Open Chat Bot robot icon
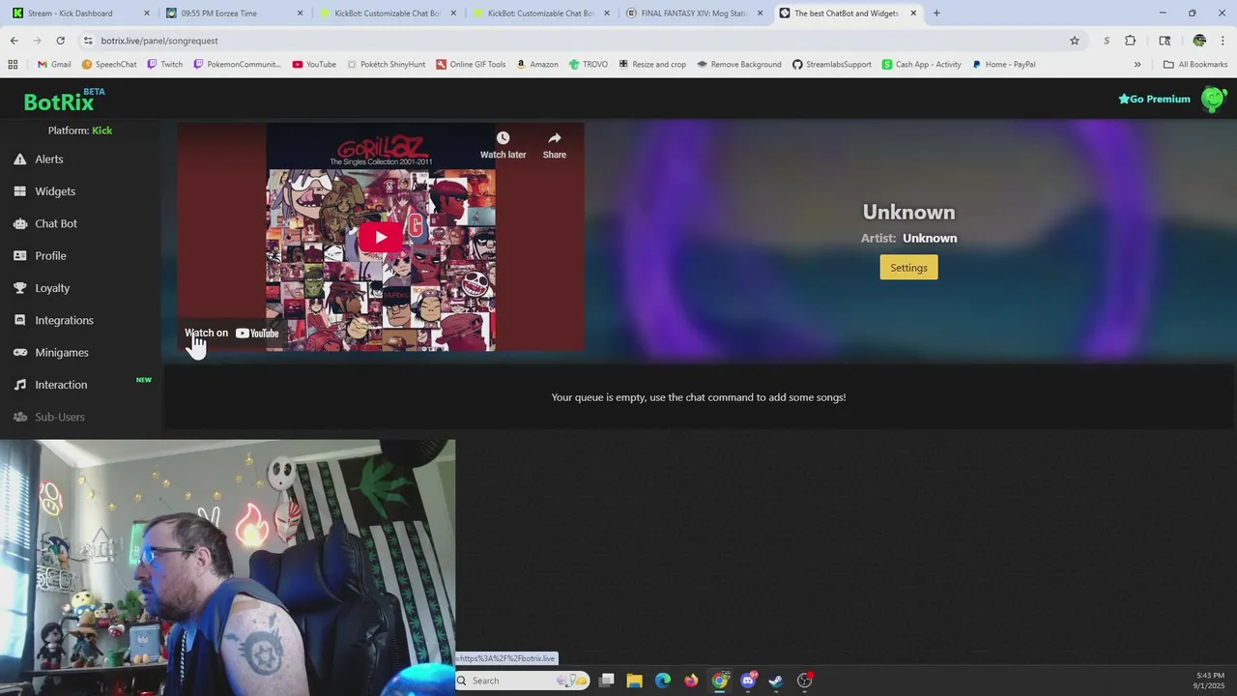Screen dimensions: 1237x696 [19, 223]
